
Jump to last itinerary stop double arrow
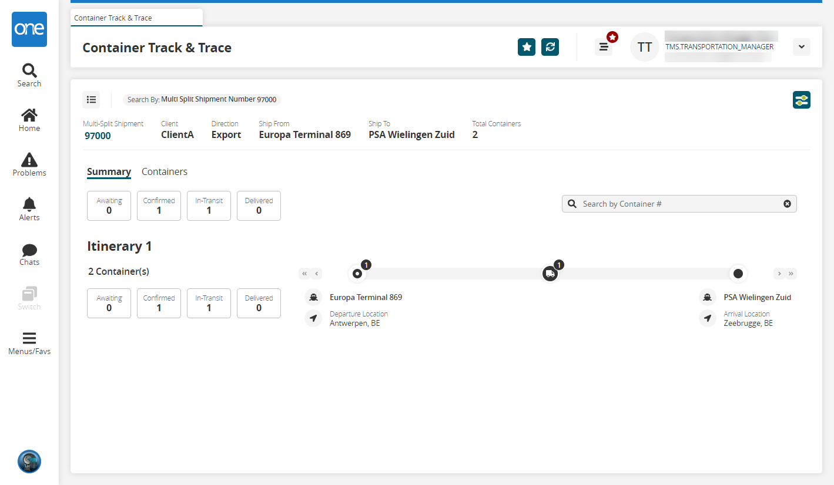point(791,274)
